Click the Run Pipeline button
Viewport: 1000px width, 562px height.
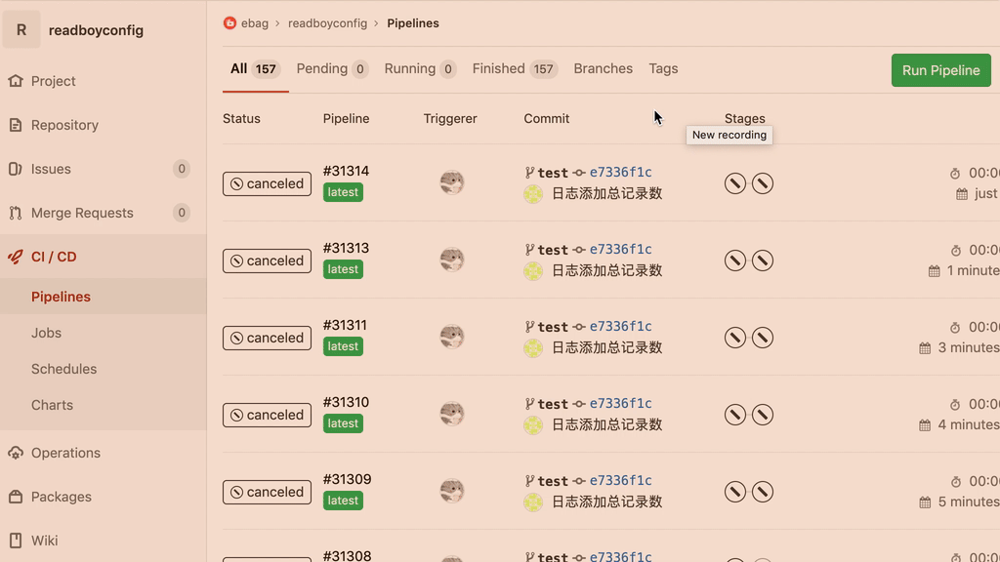940,70
